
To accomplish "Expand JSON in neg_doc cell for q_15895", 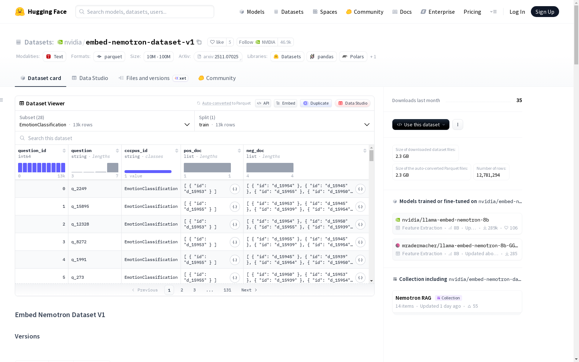I will [x=360, y=206].
